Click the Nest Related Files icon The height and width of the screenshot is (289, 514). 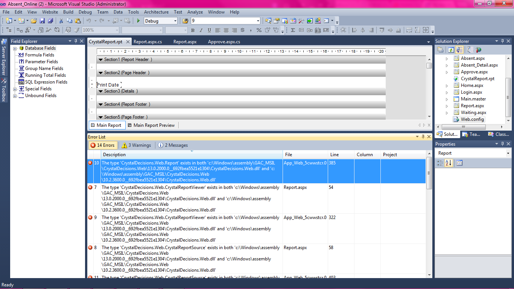[x=459, y=50]
